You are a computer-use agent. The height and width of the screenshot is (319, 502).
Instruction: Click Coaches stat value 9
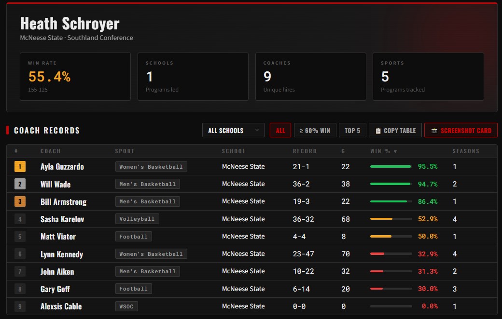click(x=267, y=77)
